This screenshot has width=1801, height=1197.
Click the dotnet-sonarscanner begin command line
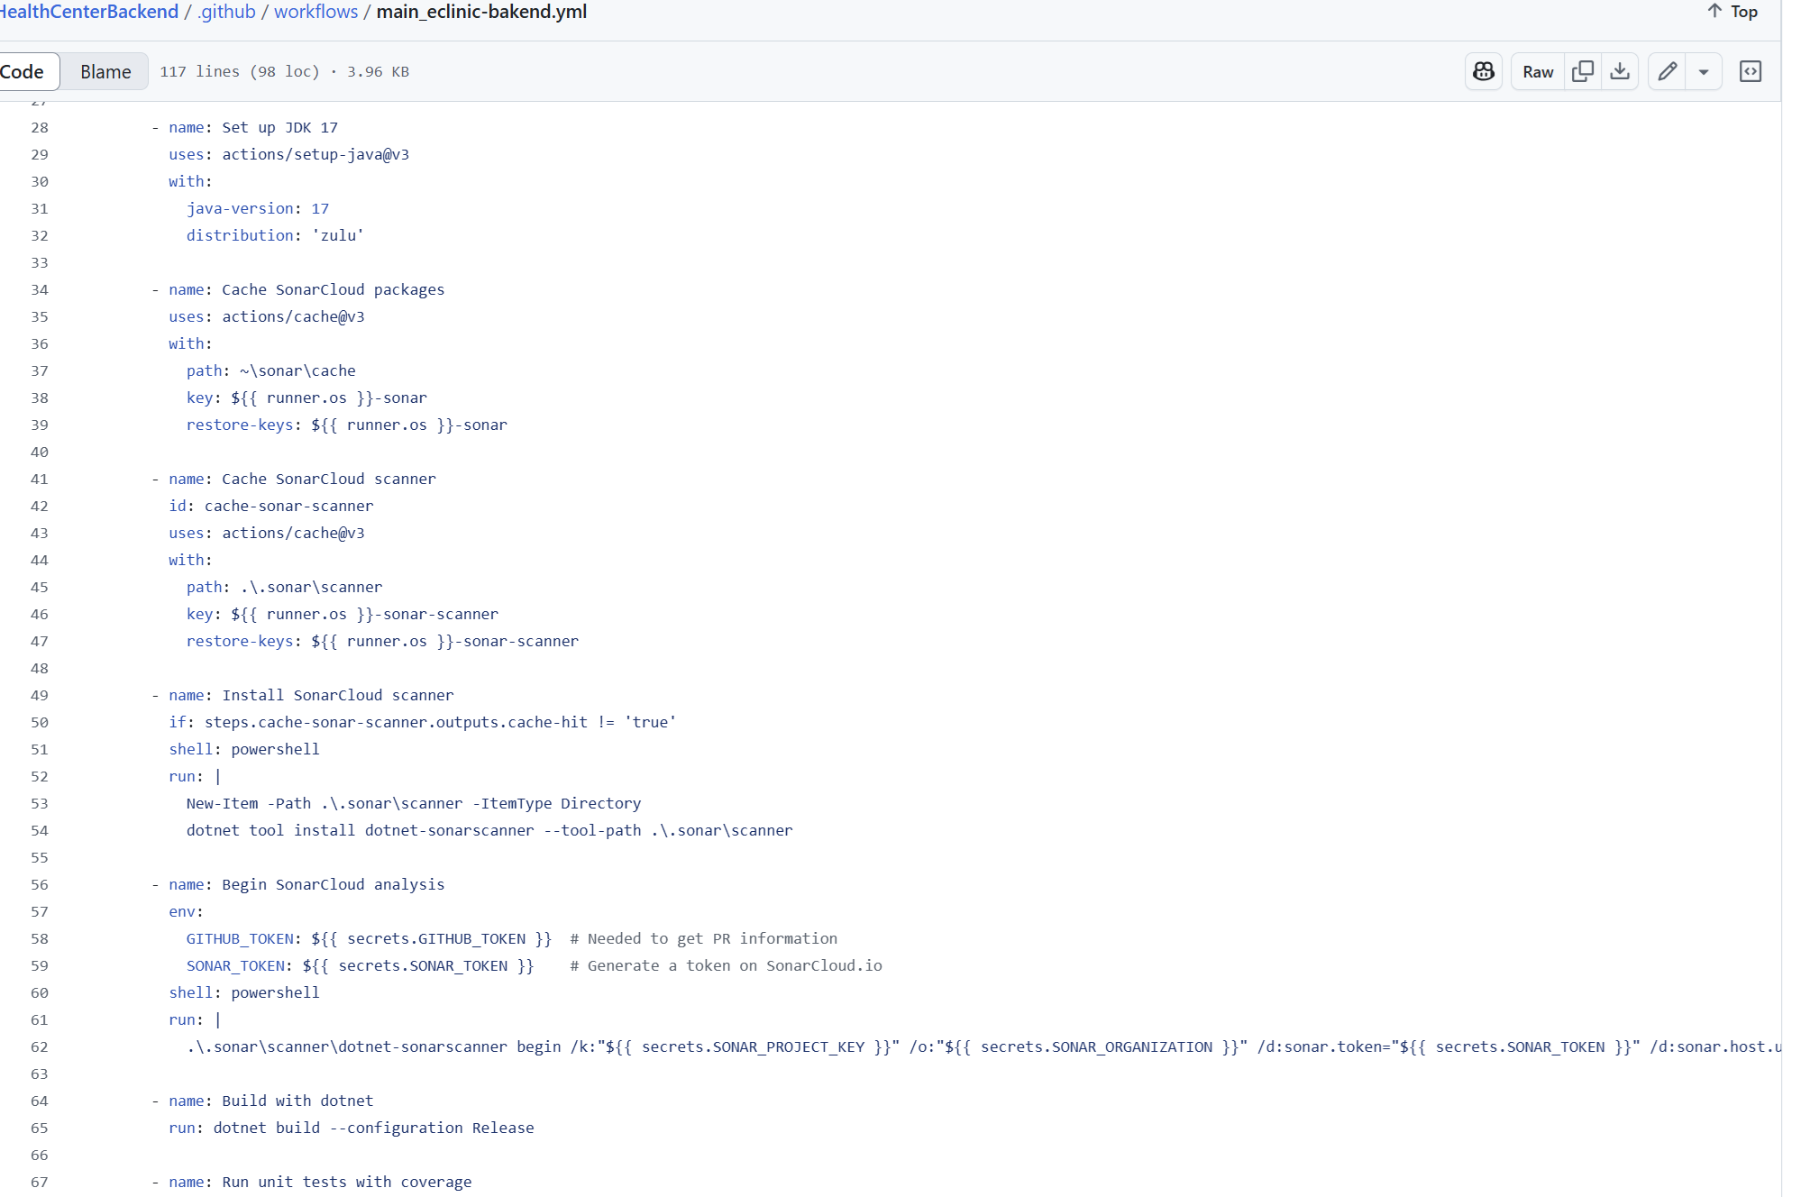pos(983,1046)
